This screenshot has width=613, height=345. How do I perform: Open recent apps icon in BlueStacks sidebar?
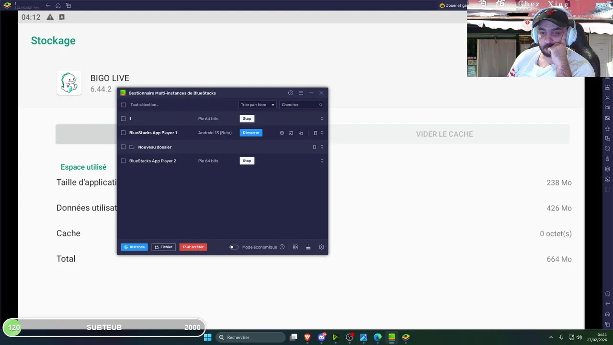(x=608, y=324)
